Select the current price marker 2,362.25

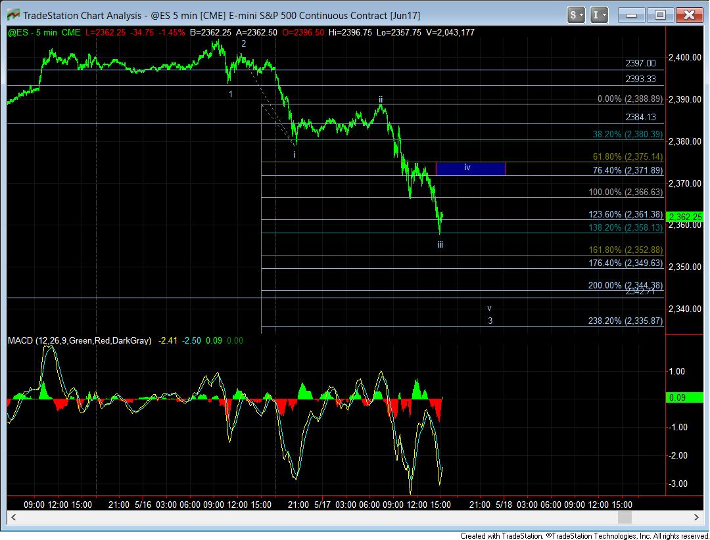coord(687,217)
